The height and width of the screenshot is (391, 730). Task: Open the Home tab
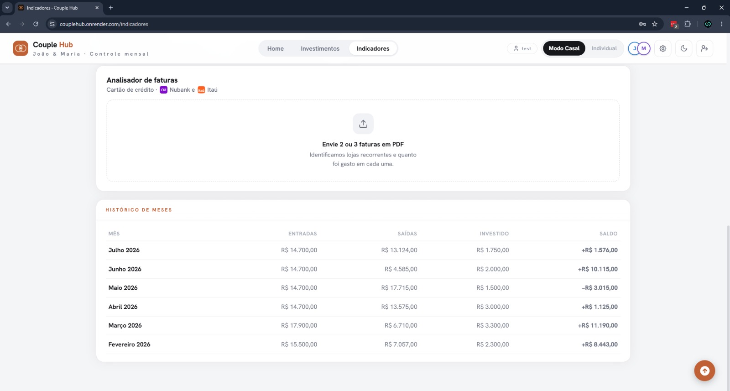tap(276, 48)
